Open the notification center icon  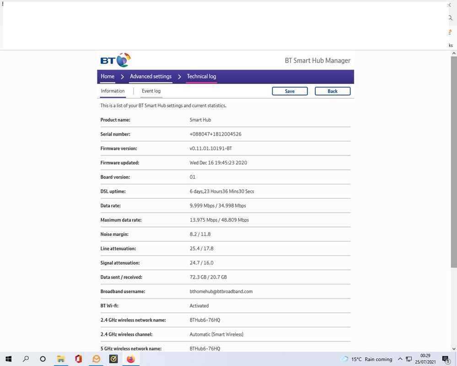(x=446, y=359)
